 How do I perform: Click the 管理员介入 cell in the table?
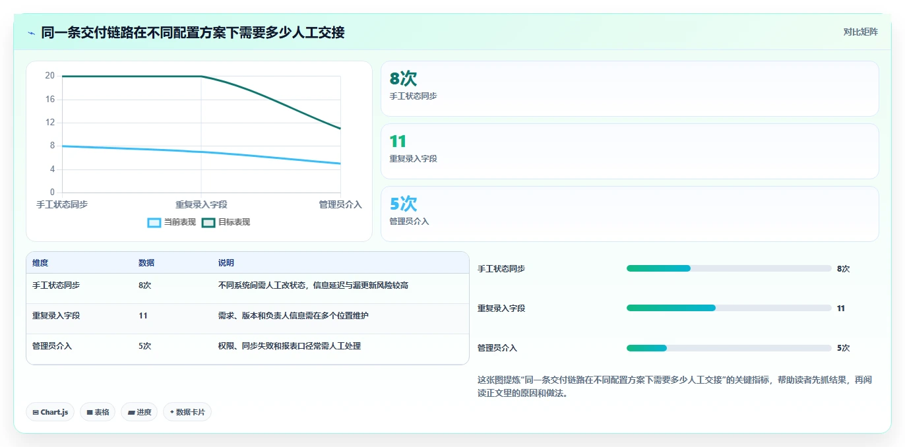pyautogui.click(x=52, y=346)
